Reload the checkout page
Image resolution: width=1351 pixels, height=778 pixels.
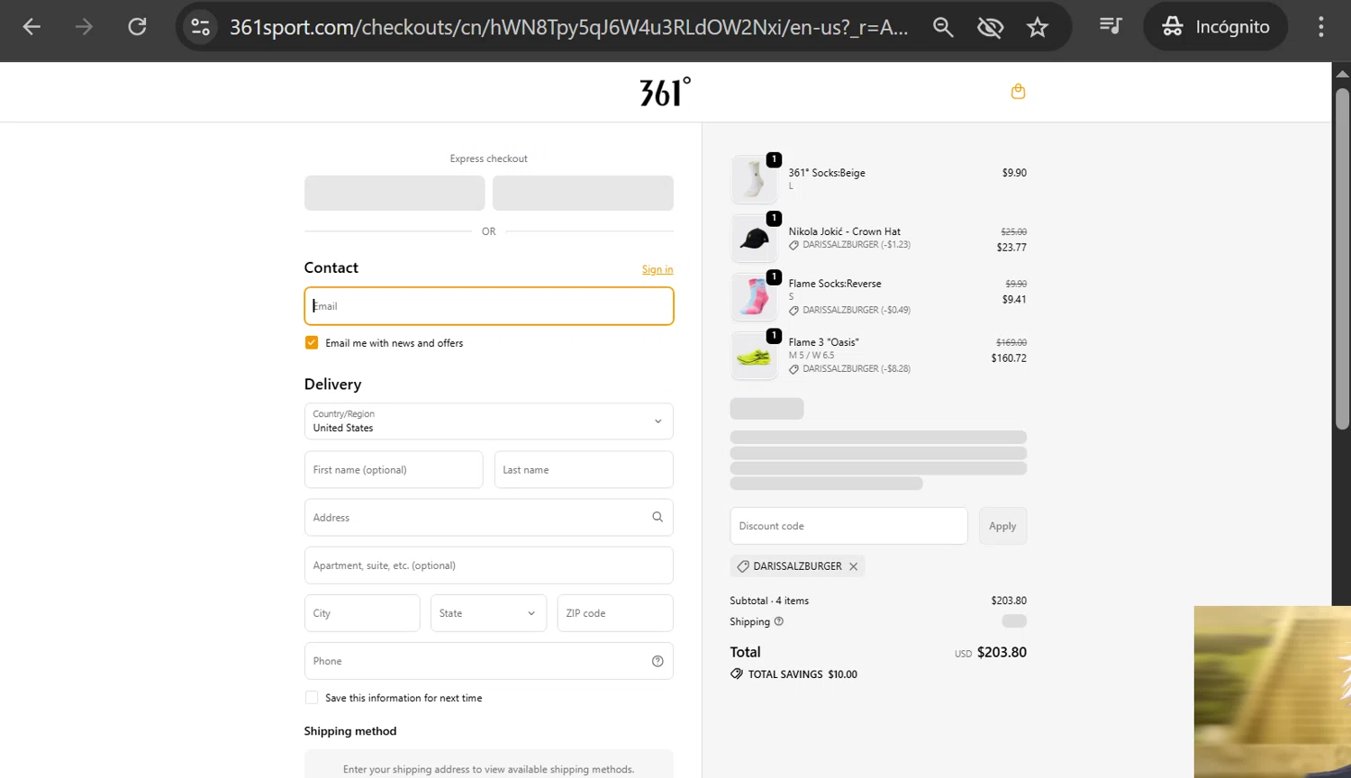(x=137, y=27)
